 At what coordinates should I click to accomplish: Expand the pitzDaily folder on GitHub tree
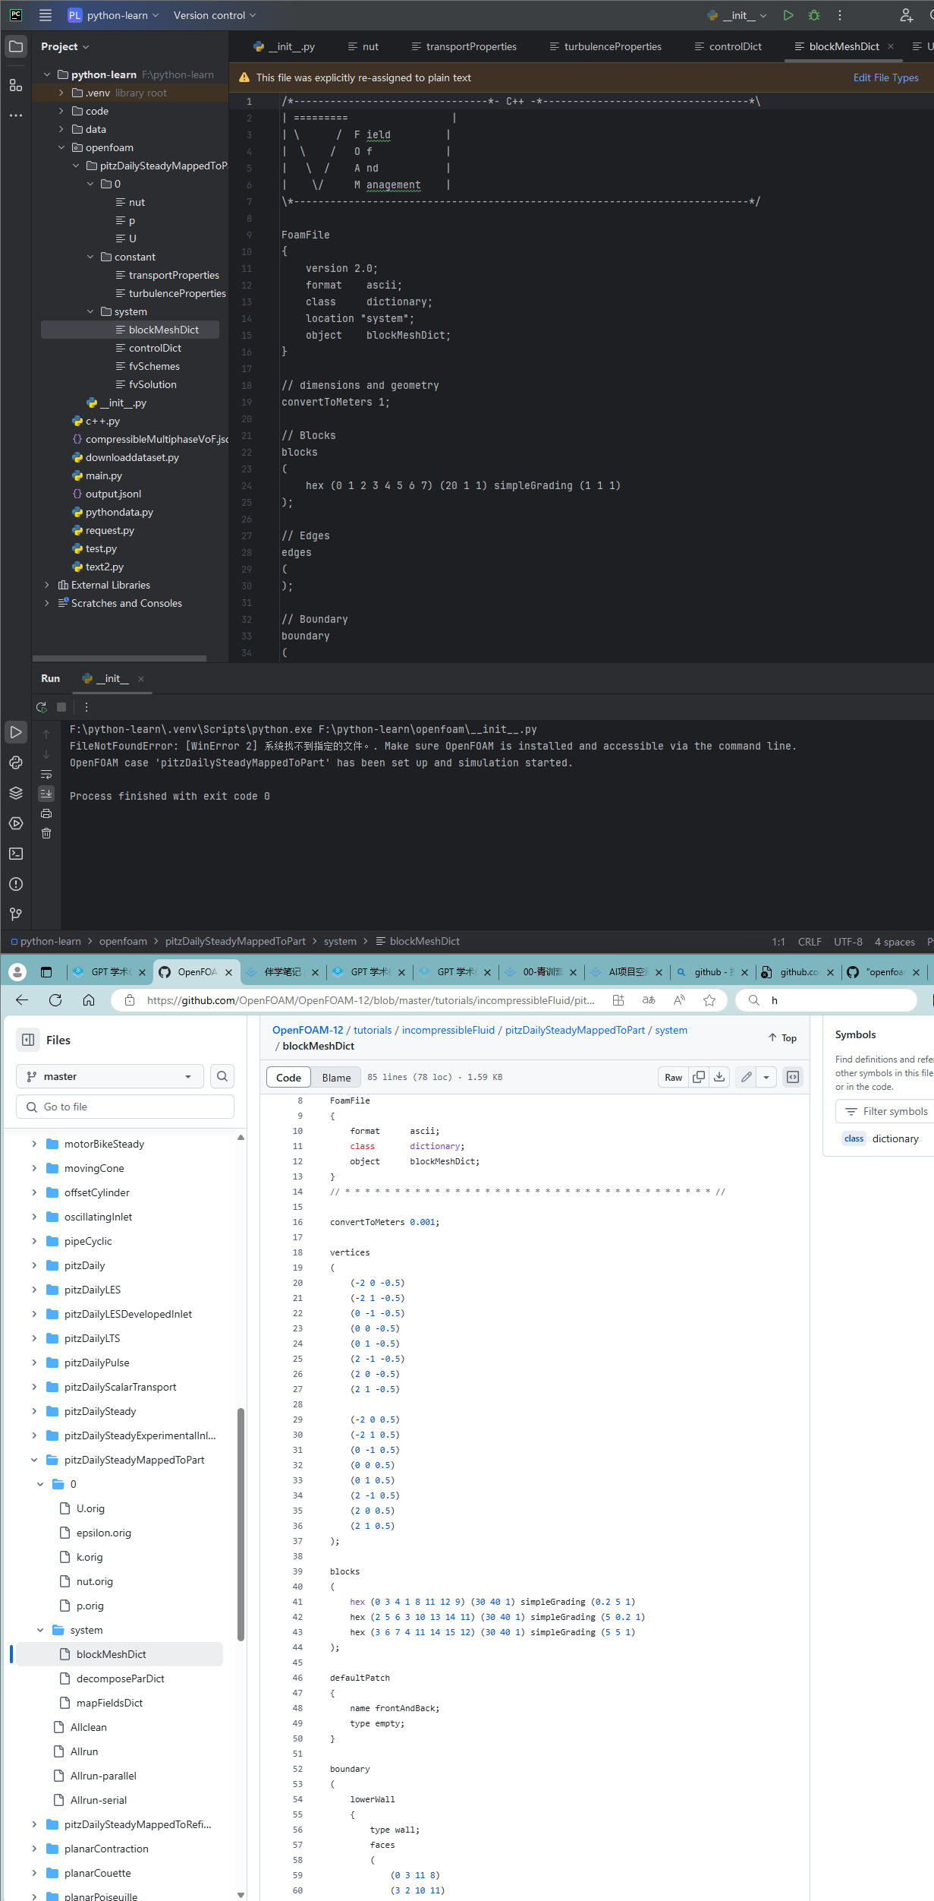[34, 1265]
